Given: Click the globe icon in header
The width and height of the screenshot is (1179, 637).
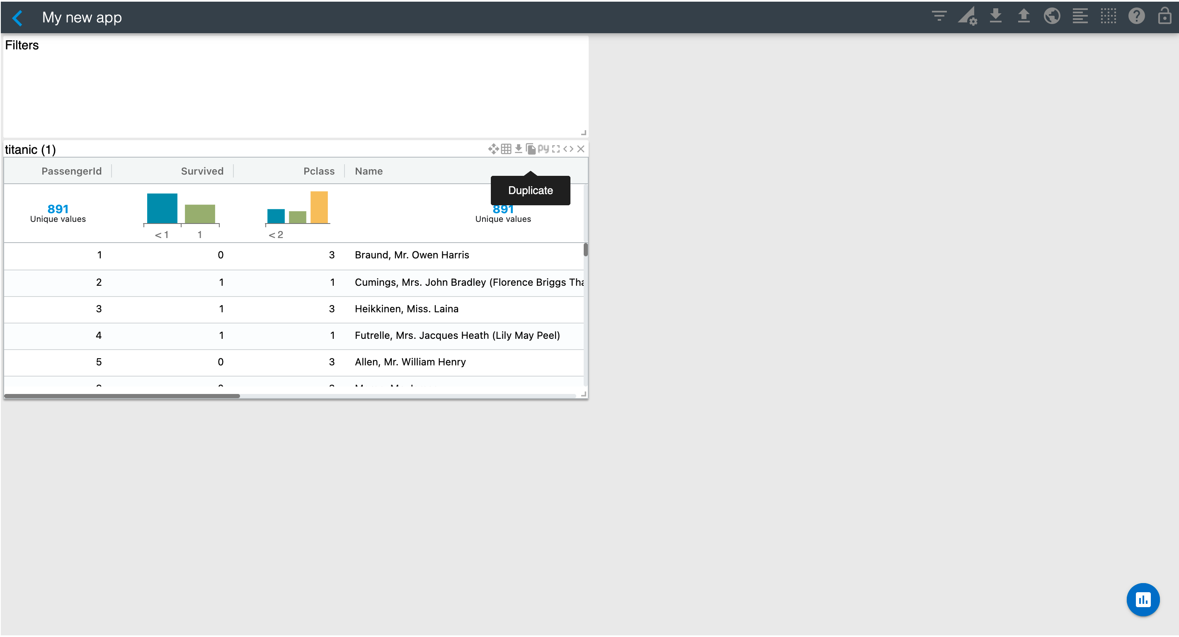Looking at the screenshot, I should click(1052, 17).
